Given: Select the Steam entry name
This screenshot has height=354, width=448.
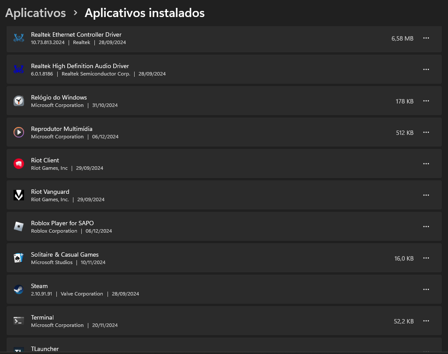Looking at the screenshot, I should [39, 286].
